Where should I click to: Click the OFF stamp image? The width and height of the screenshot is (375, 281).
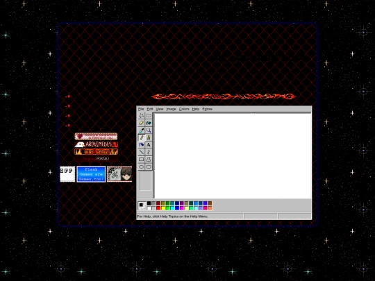(67, 174)
